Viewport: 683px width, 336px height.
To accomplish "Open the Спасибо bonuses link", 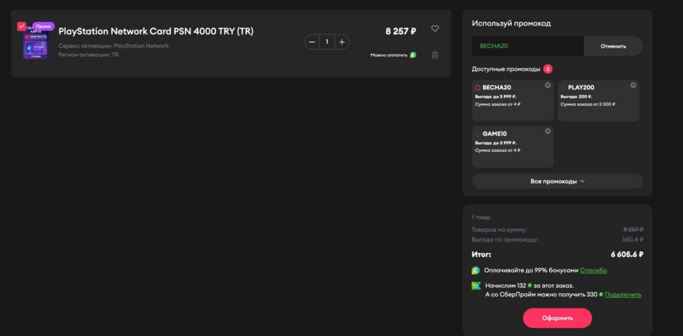I will (593, 270).
